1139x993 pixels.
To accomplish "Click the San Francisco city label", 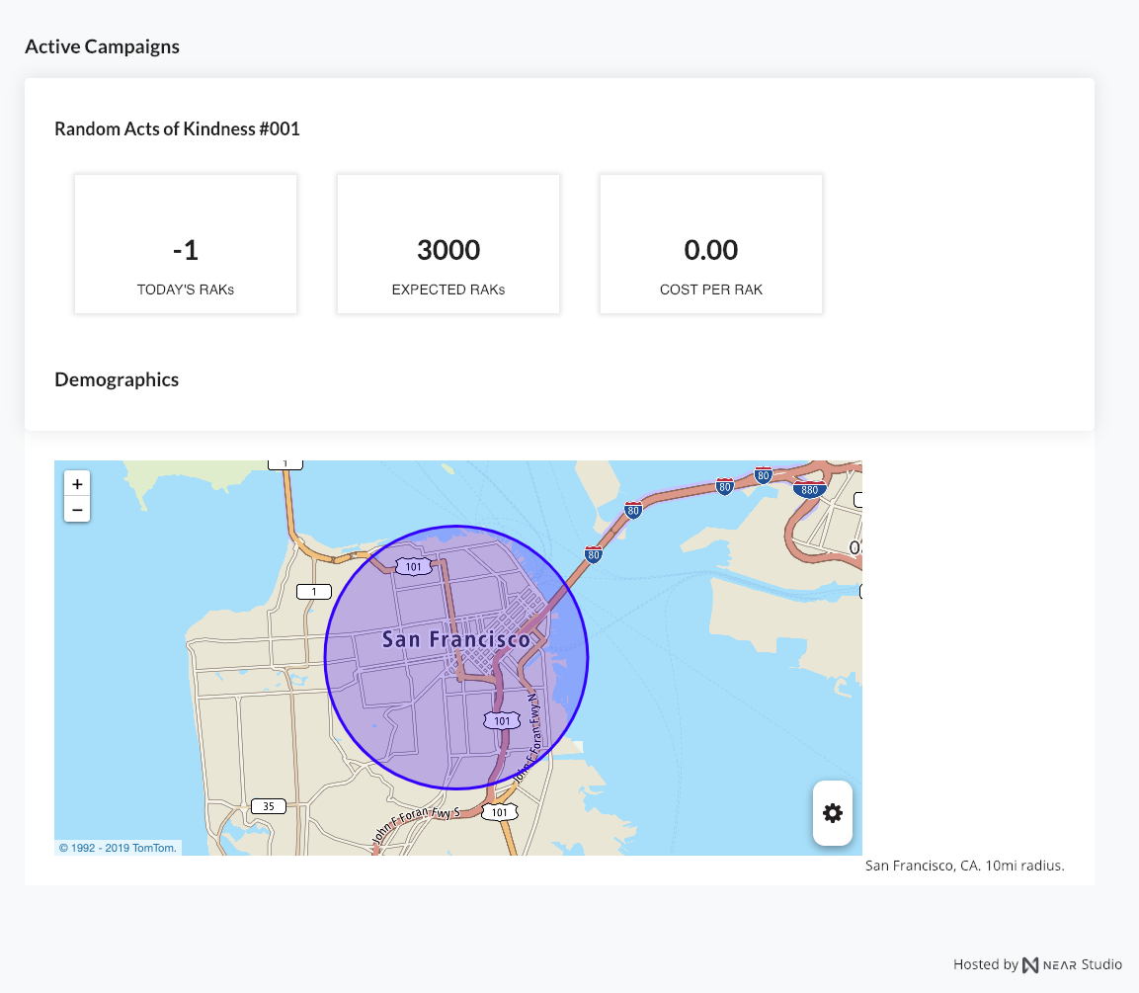I will pos(455,639).
